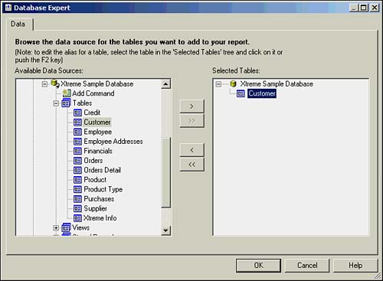Screen dimensions: 383x281
Task: Click the Employee table icon
Action: [77, 132]
